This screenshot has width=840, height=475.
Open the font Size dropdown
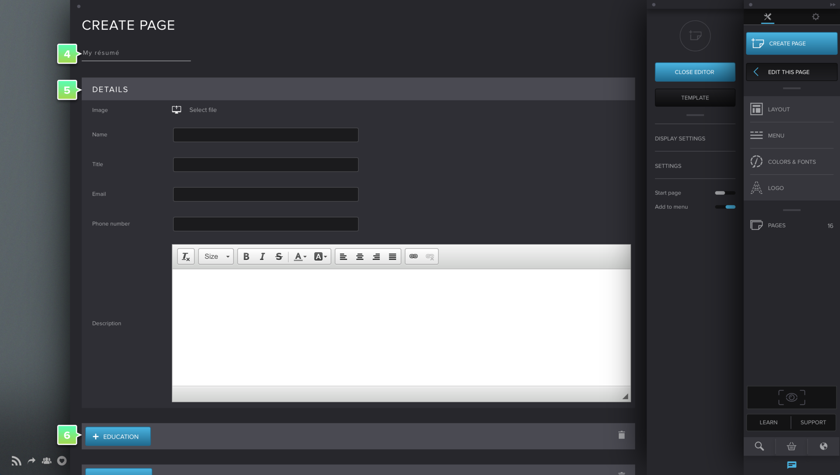[216, 257]
